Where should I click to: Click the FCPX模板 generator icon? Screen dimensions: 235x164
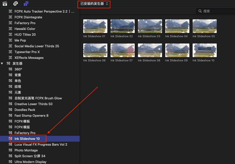click(x=10, y=121)
